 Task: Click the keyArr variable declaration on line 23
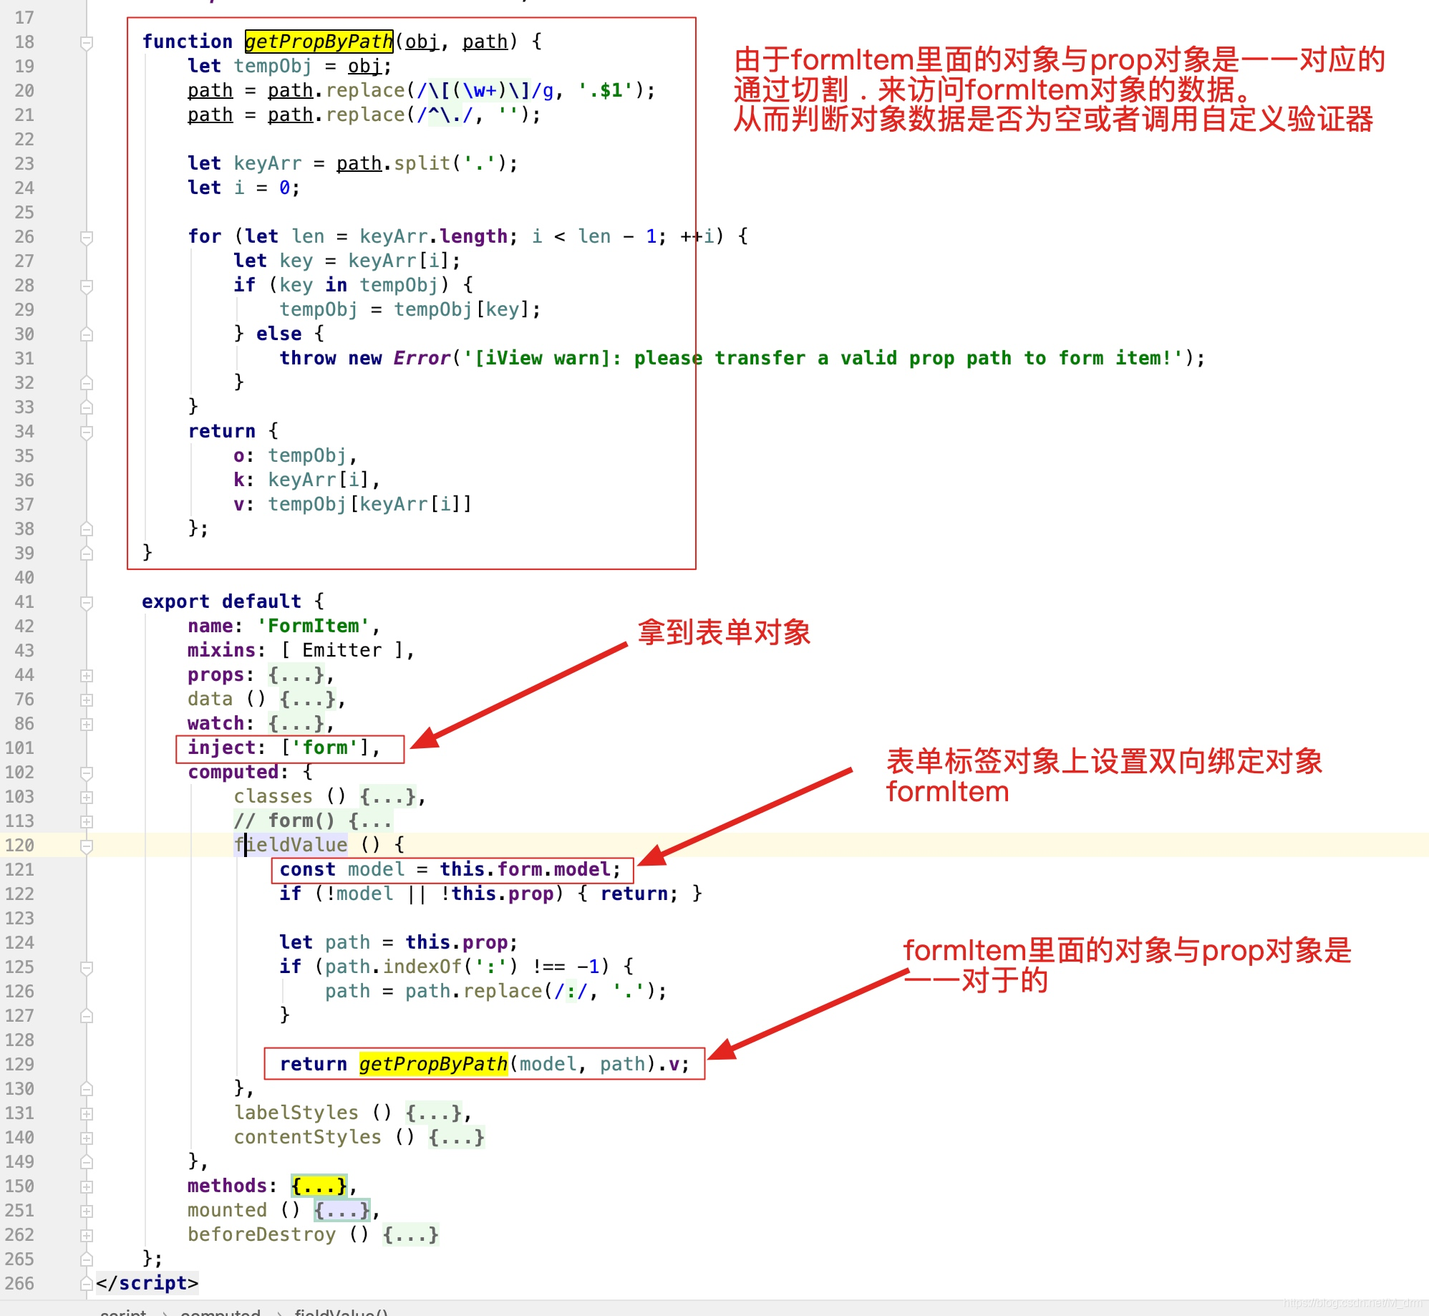(x=268, y=163)
